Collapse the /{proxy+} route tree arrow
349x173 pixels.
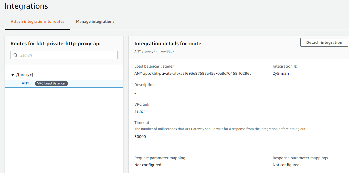[13, 75]
